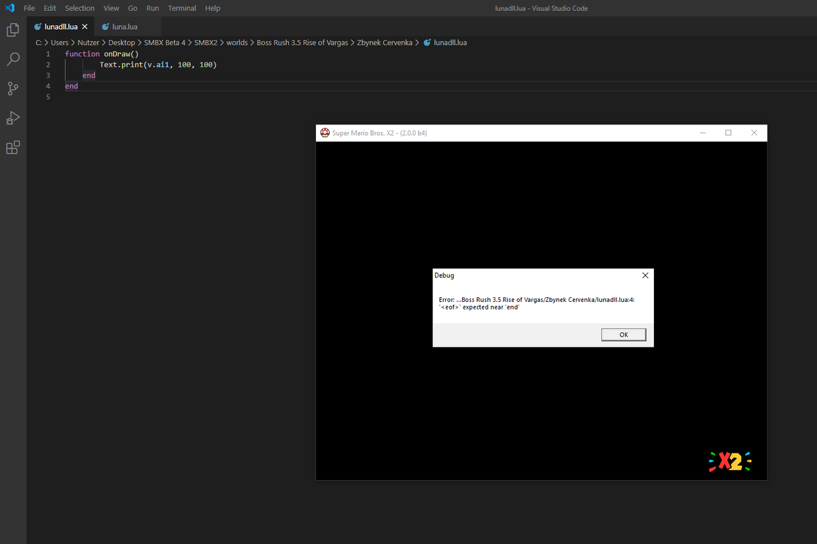Screen dimensions: 817x544
Task: Click the Super Mario Bros. X2 window title text
Action: pyautogui.click(x=379, y=133)
